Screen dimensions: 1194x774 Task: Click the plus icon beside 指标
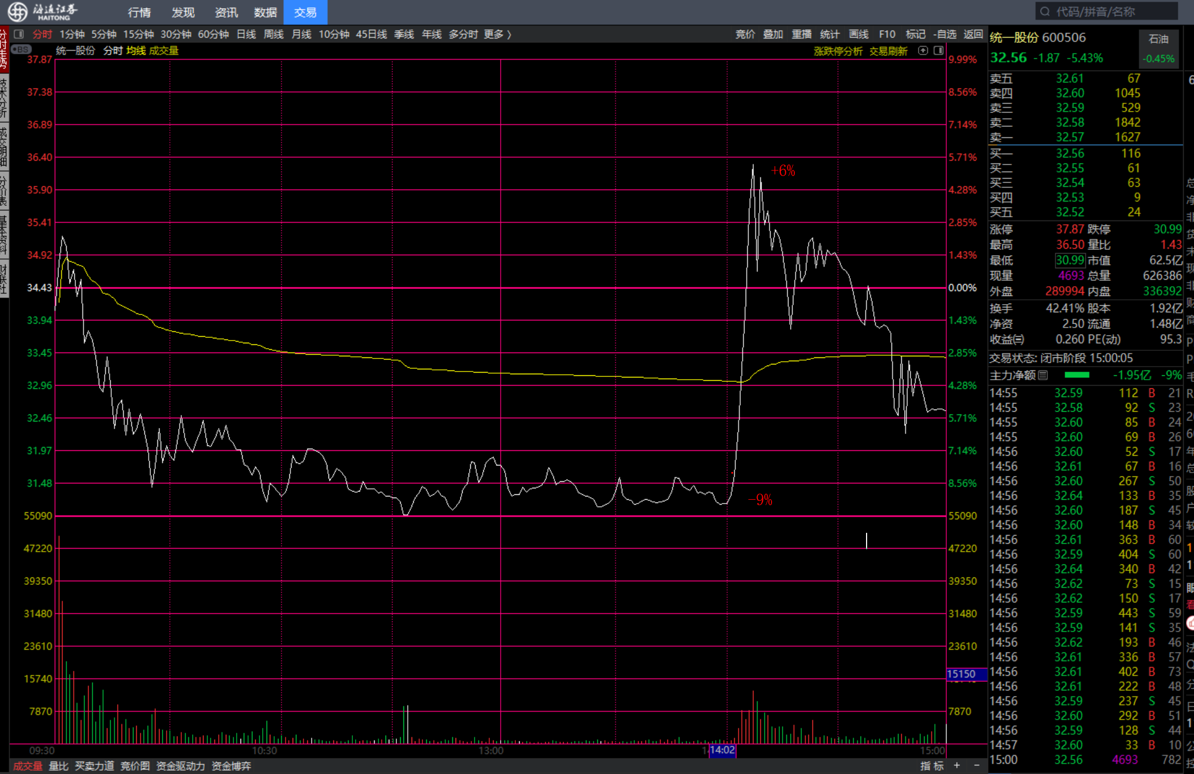(957, 765)
